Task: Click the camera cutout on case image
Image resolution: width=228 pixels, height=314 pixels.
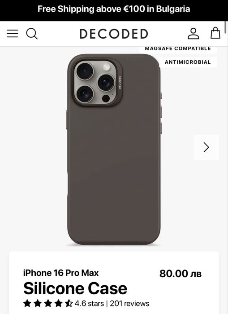Action: click(97, 83)
